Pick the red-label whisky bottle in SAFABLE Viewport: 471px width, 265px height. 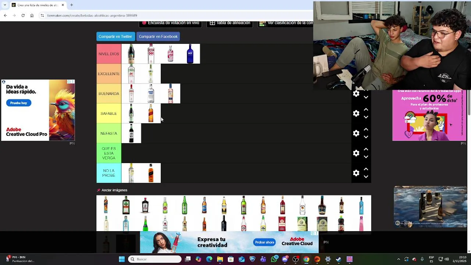tap(151, 113)
